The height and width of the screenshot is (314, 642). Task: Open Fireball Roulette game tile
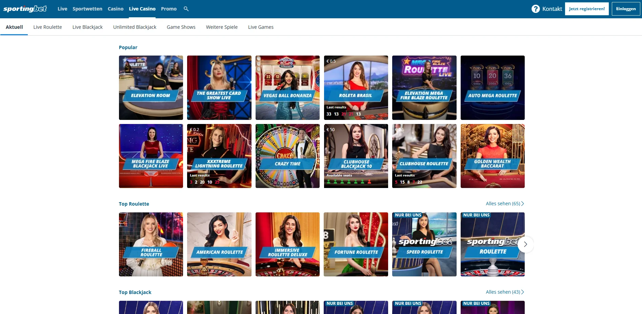click(151, 244)
